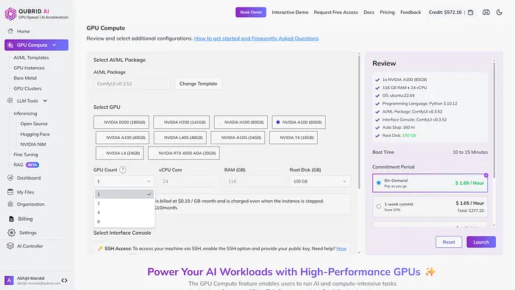The image size is (515, 290).
Task: Pick GPU count option 8
Action: (124, 222)
